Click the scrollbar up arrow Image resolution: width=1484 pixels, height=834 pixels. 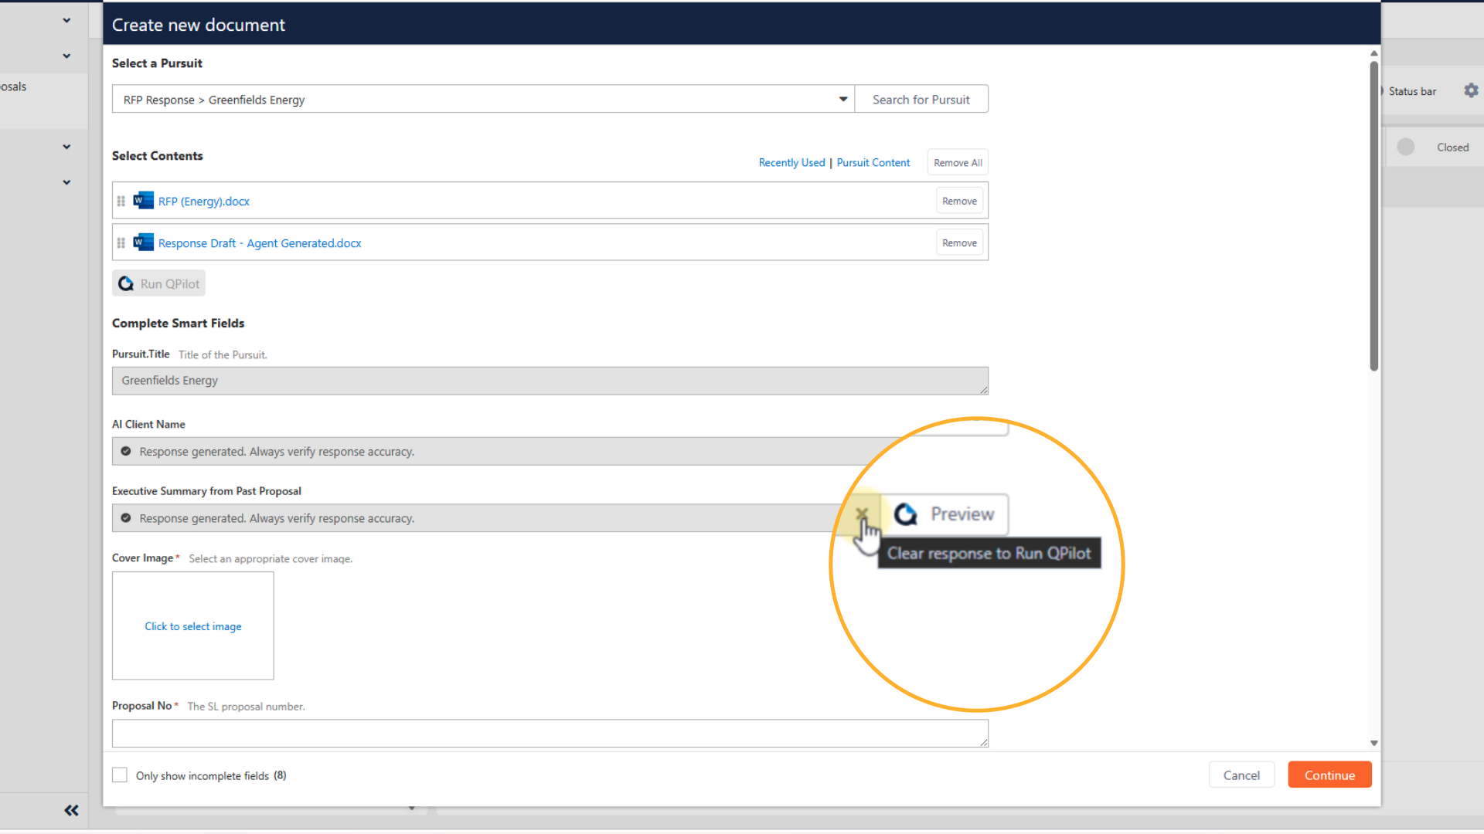tap(1373, 53)
